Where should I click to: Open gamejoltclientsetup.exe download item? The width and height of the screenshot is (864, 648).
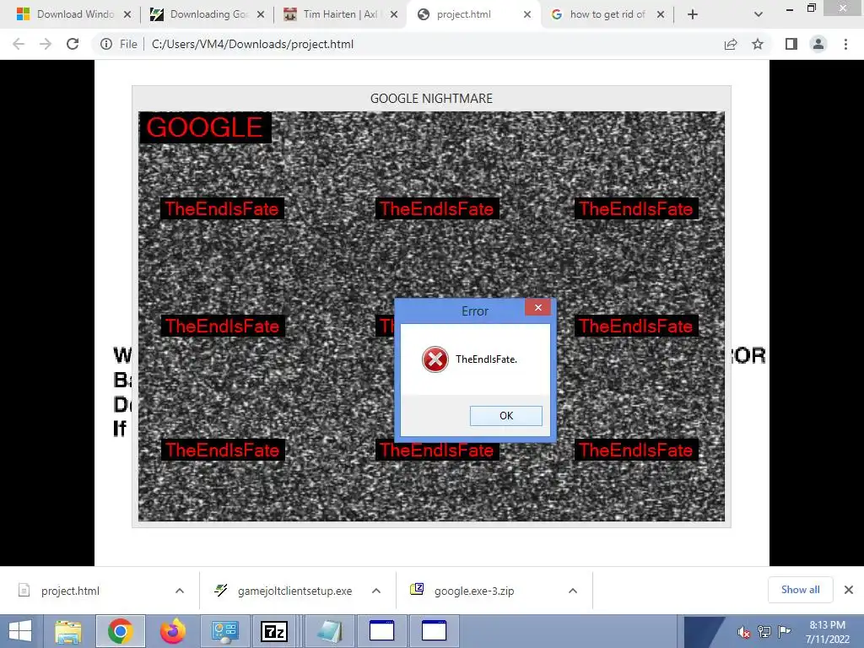[294, 591]
